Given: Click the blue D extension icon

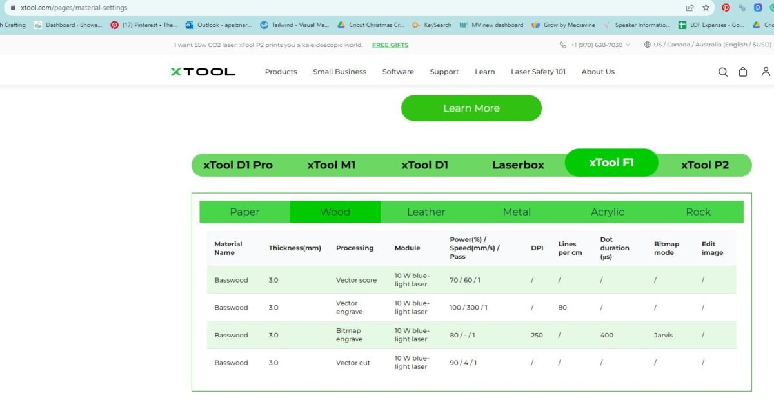Looking at the screenshot, I should click(757, 8).
